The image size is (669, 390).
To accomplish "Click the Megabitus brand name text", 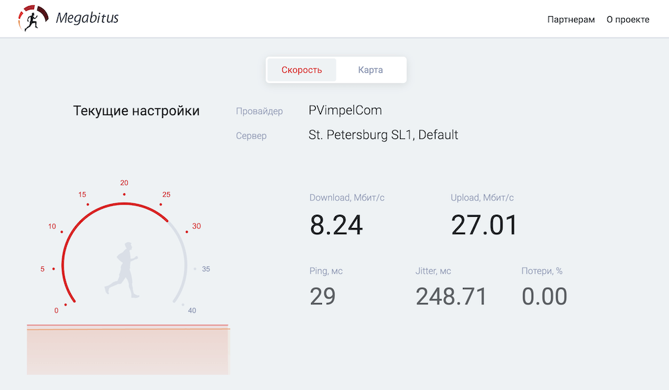I will point(87,18).
